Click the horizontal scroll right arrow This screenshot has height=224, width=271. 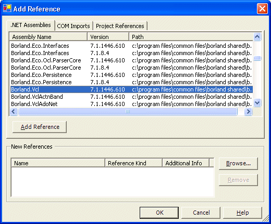248,111
